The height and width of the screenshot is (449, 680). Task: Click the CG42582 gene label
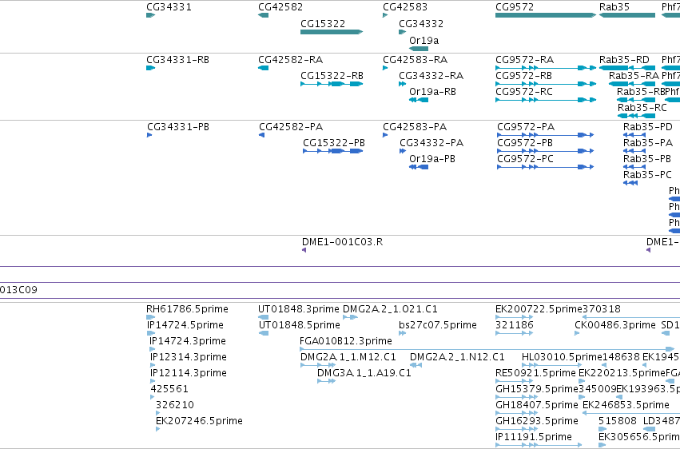280,7
